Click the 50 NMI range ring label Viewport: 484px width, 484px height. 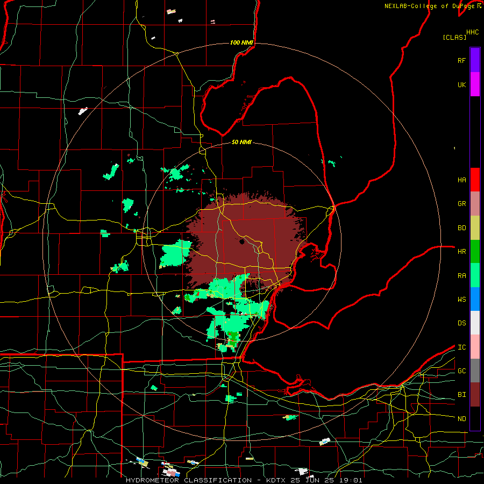241,142
